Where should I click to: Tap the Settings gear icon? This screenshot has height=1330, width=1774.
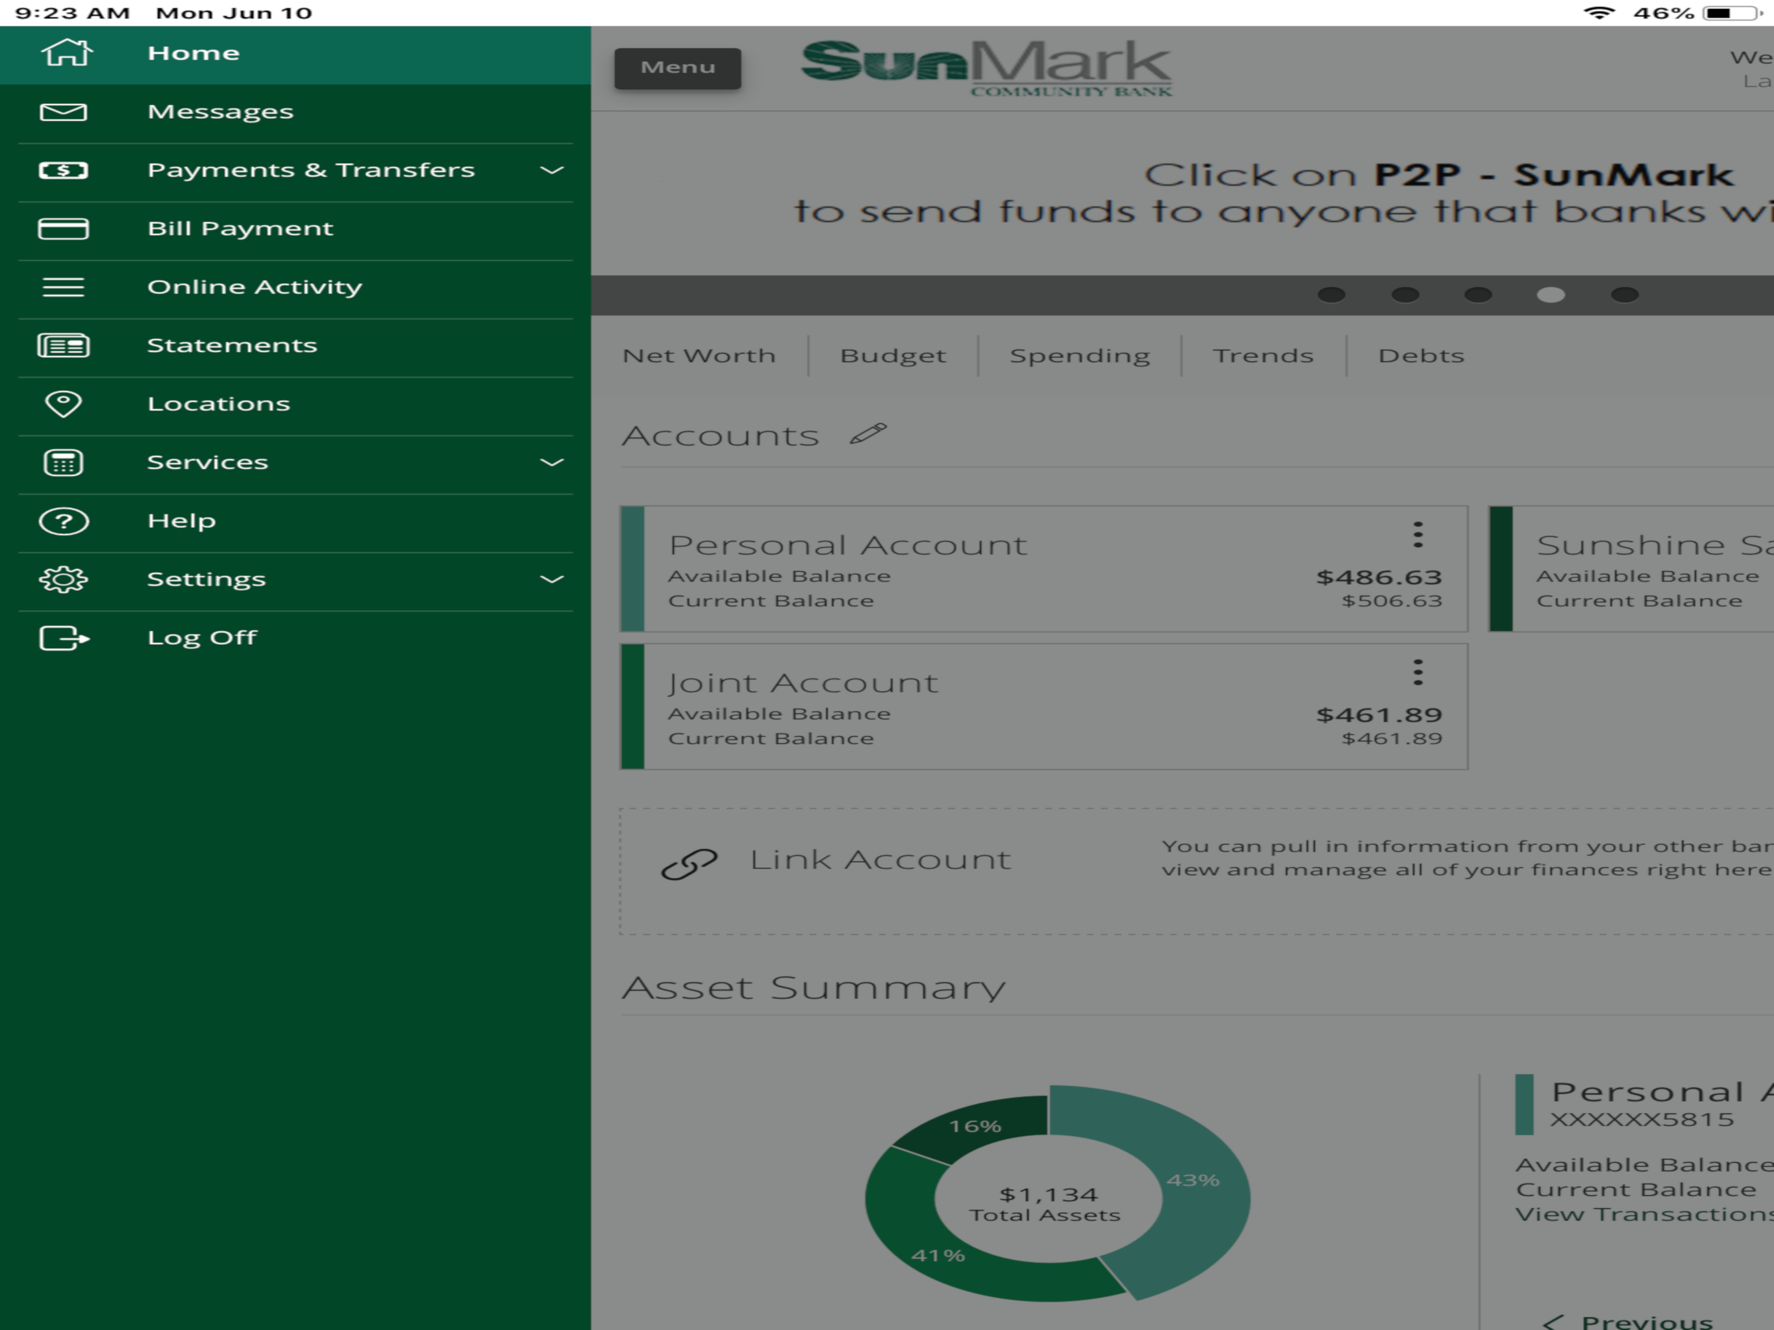(x=64, y=579)
